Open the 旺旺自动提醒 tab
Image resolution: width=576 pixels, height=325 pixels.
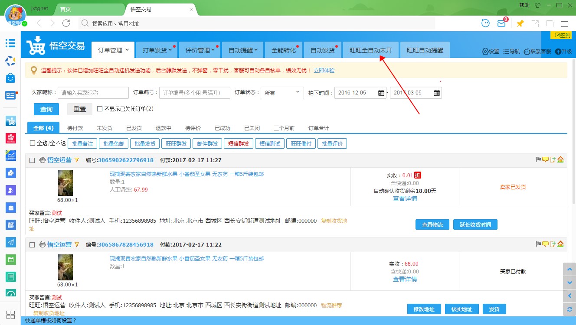click(425, 50)
